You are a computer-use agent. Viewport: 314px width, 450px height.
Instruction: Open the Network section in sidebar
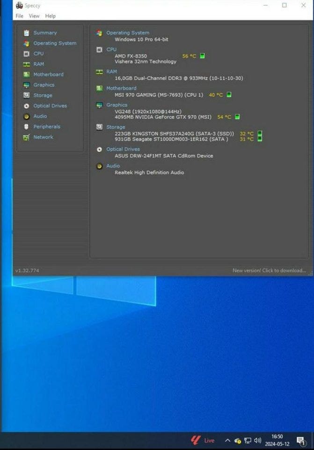(x=43, y=137)
